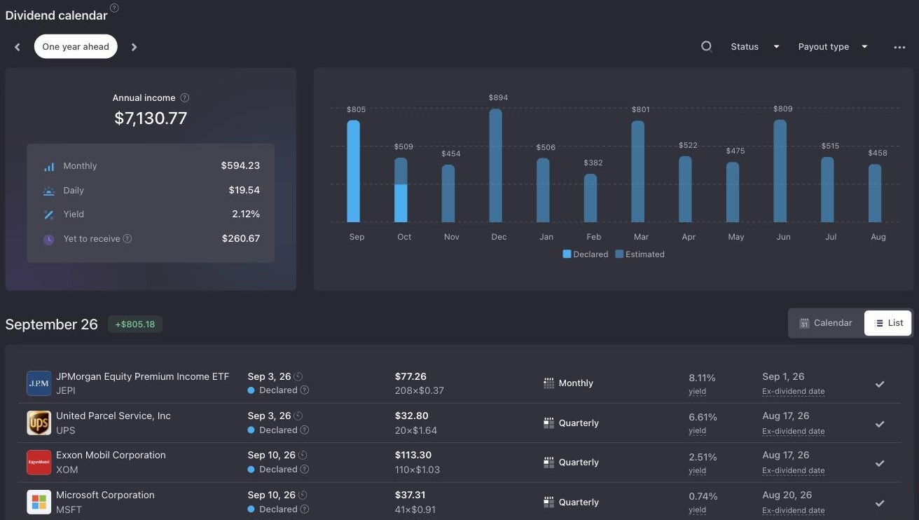The height and width of the screenshot is (520, 919).
Task: Click the Exxon Mobil logo
Action: click(x=39, y=463)
